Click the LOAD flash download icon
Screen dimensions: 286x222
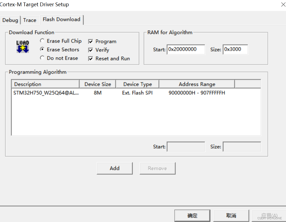tap(23, 47)
